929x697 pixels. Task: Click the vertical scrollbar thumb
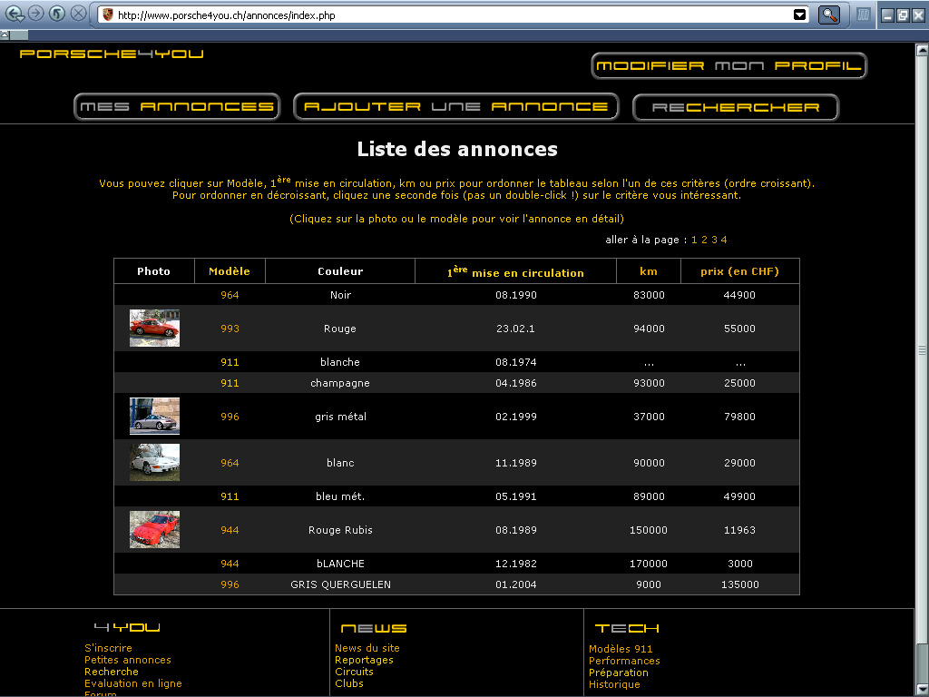922,349
